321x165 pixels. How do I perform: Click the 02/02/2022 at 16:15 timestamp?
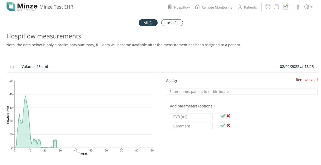(x=297, y=67)
